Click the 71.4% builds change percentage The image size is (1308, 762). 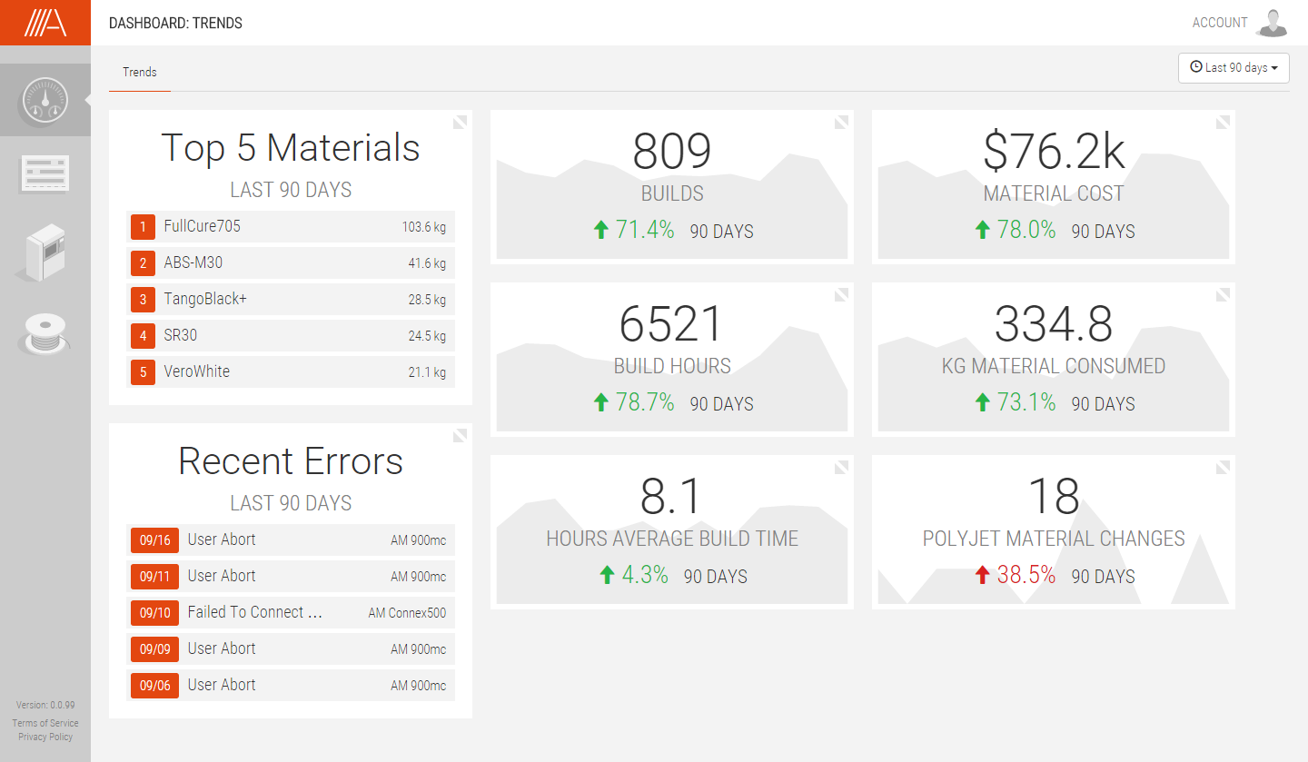[x=645, y=230]
